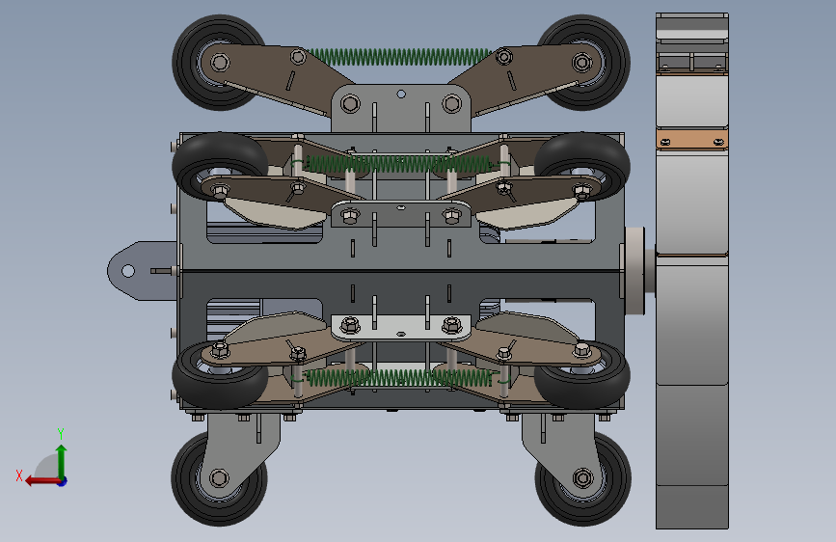Select the large grey drum on the right

[691, 271]
